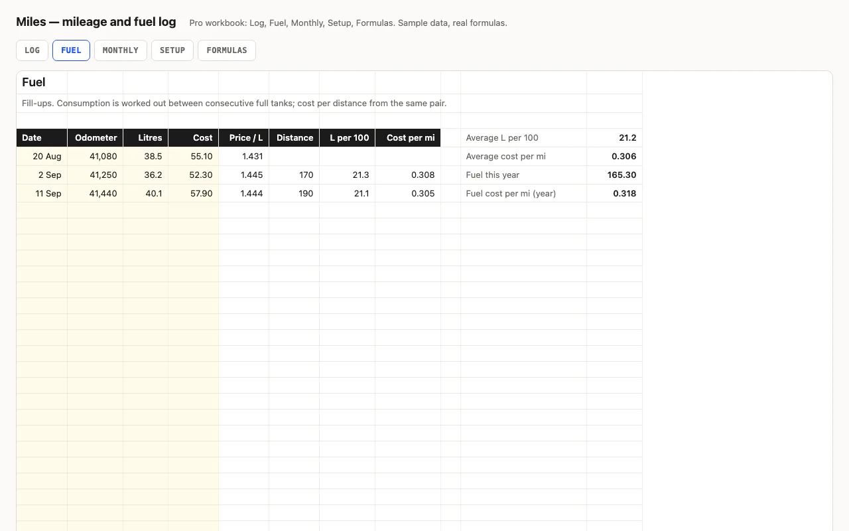849x531 pixels.
Task: Click the Cost per mi header
Action: [x=408, y=138]
